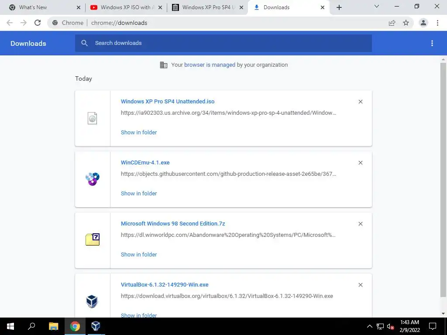Click Chrome icon in the taskbar
Viewport: 447px width, 335px height.
pos(75,326)
